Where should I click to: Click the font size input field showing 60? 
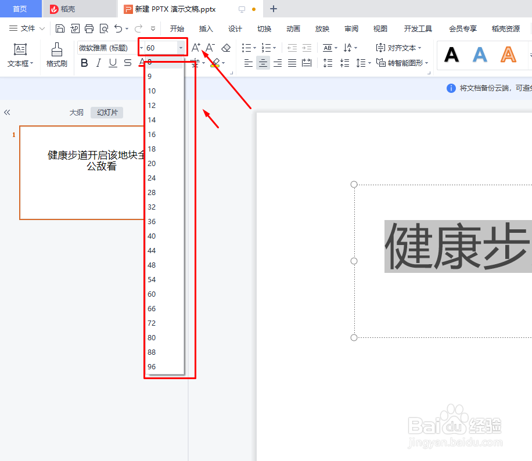click(161, 48)
